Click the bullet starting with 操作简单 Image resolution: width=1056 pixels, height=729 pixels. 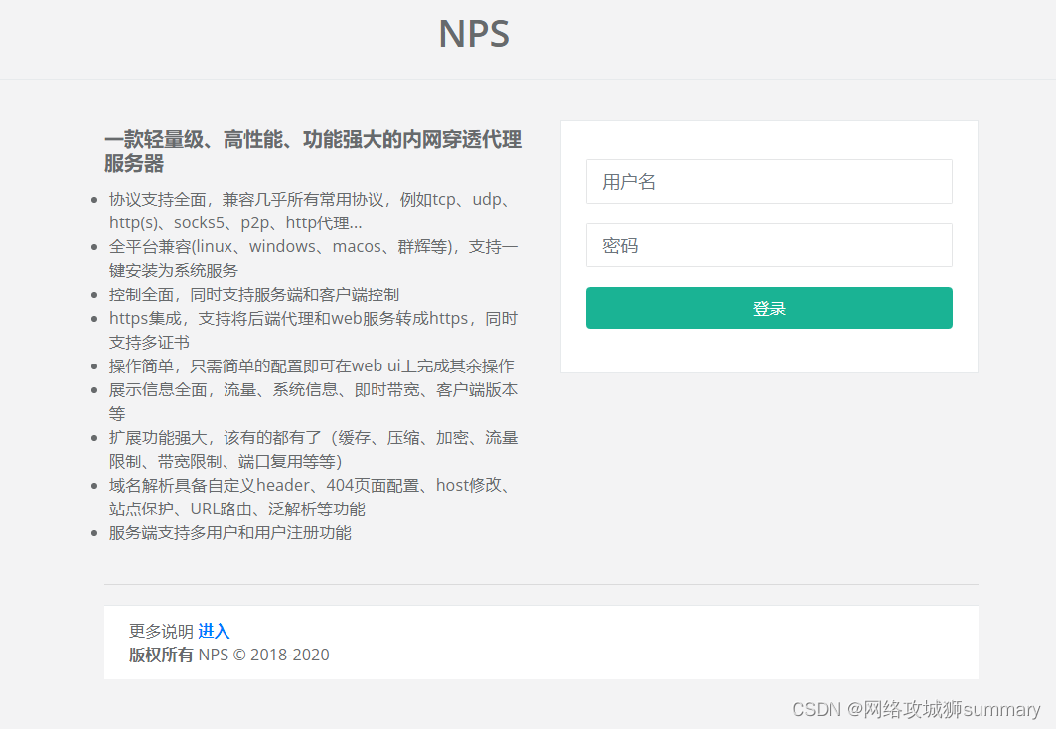(311, 365)
